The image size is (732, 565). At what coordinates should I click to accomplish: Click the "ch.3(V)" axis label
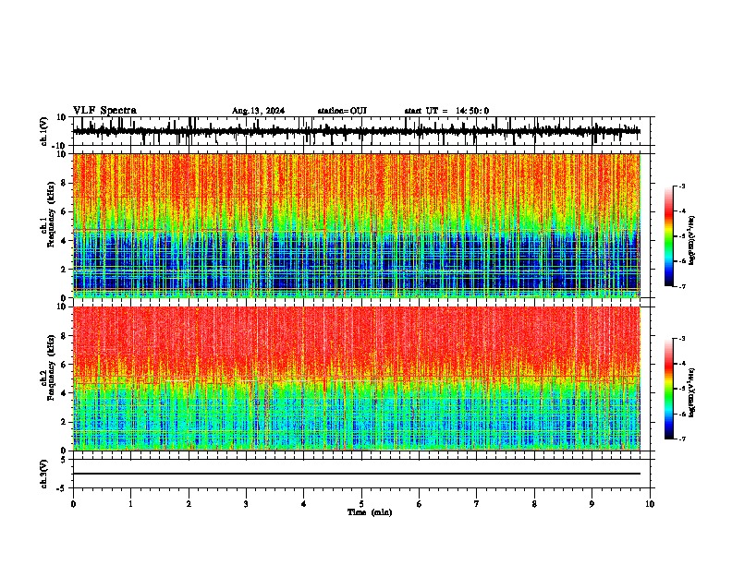coord(44,474)
